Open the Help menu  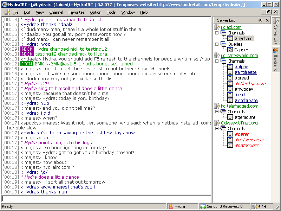144,12
